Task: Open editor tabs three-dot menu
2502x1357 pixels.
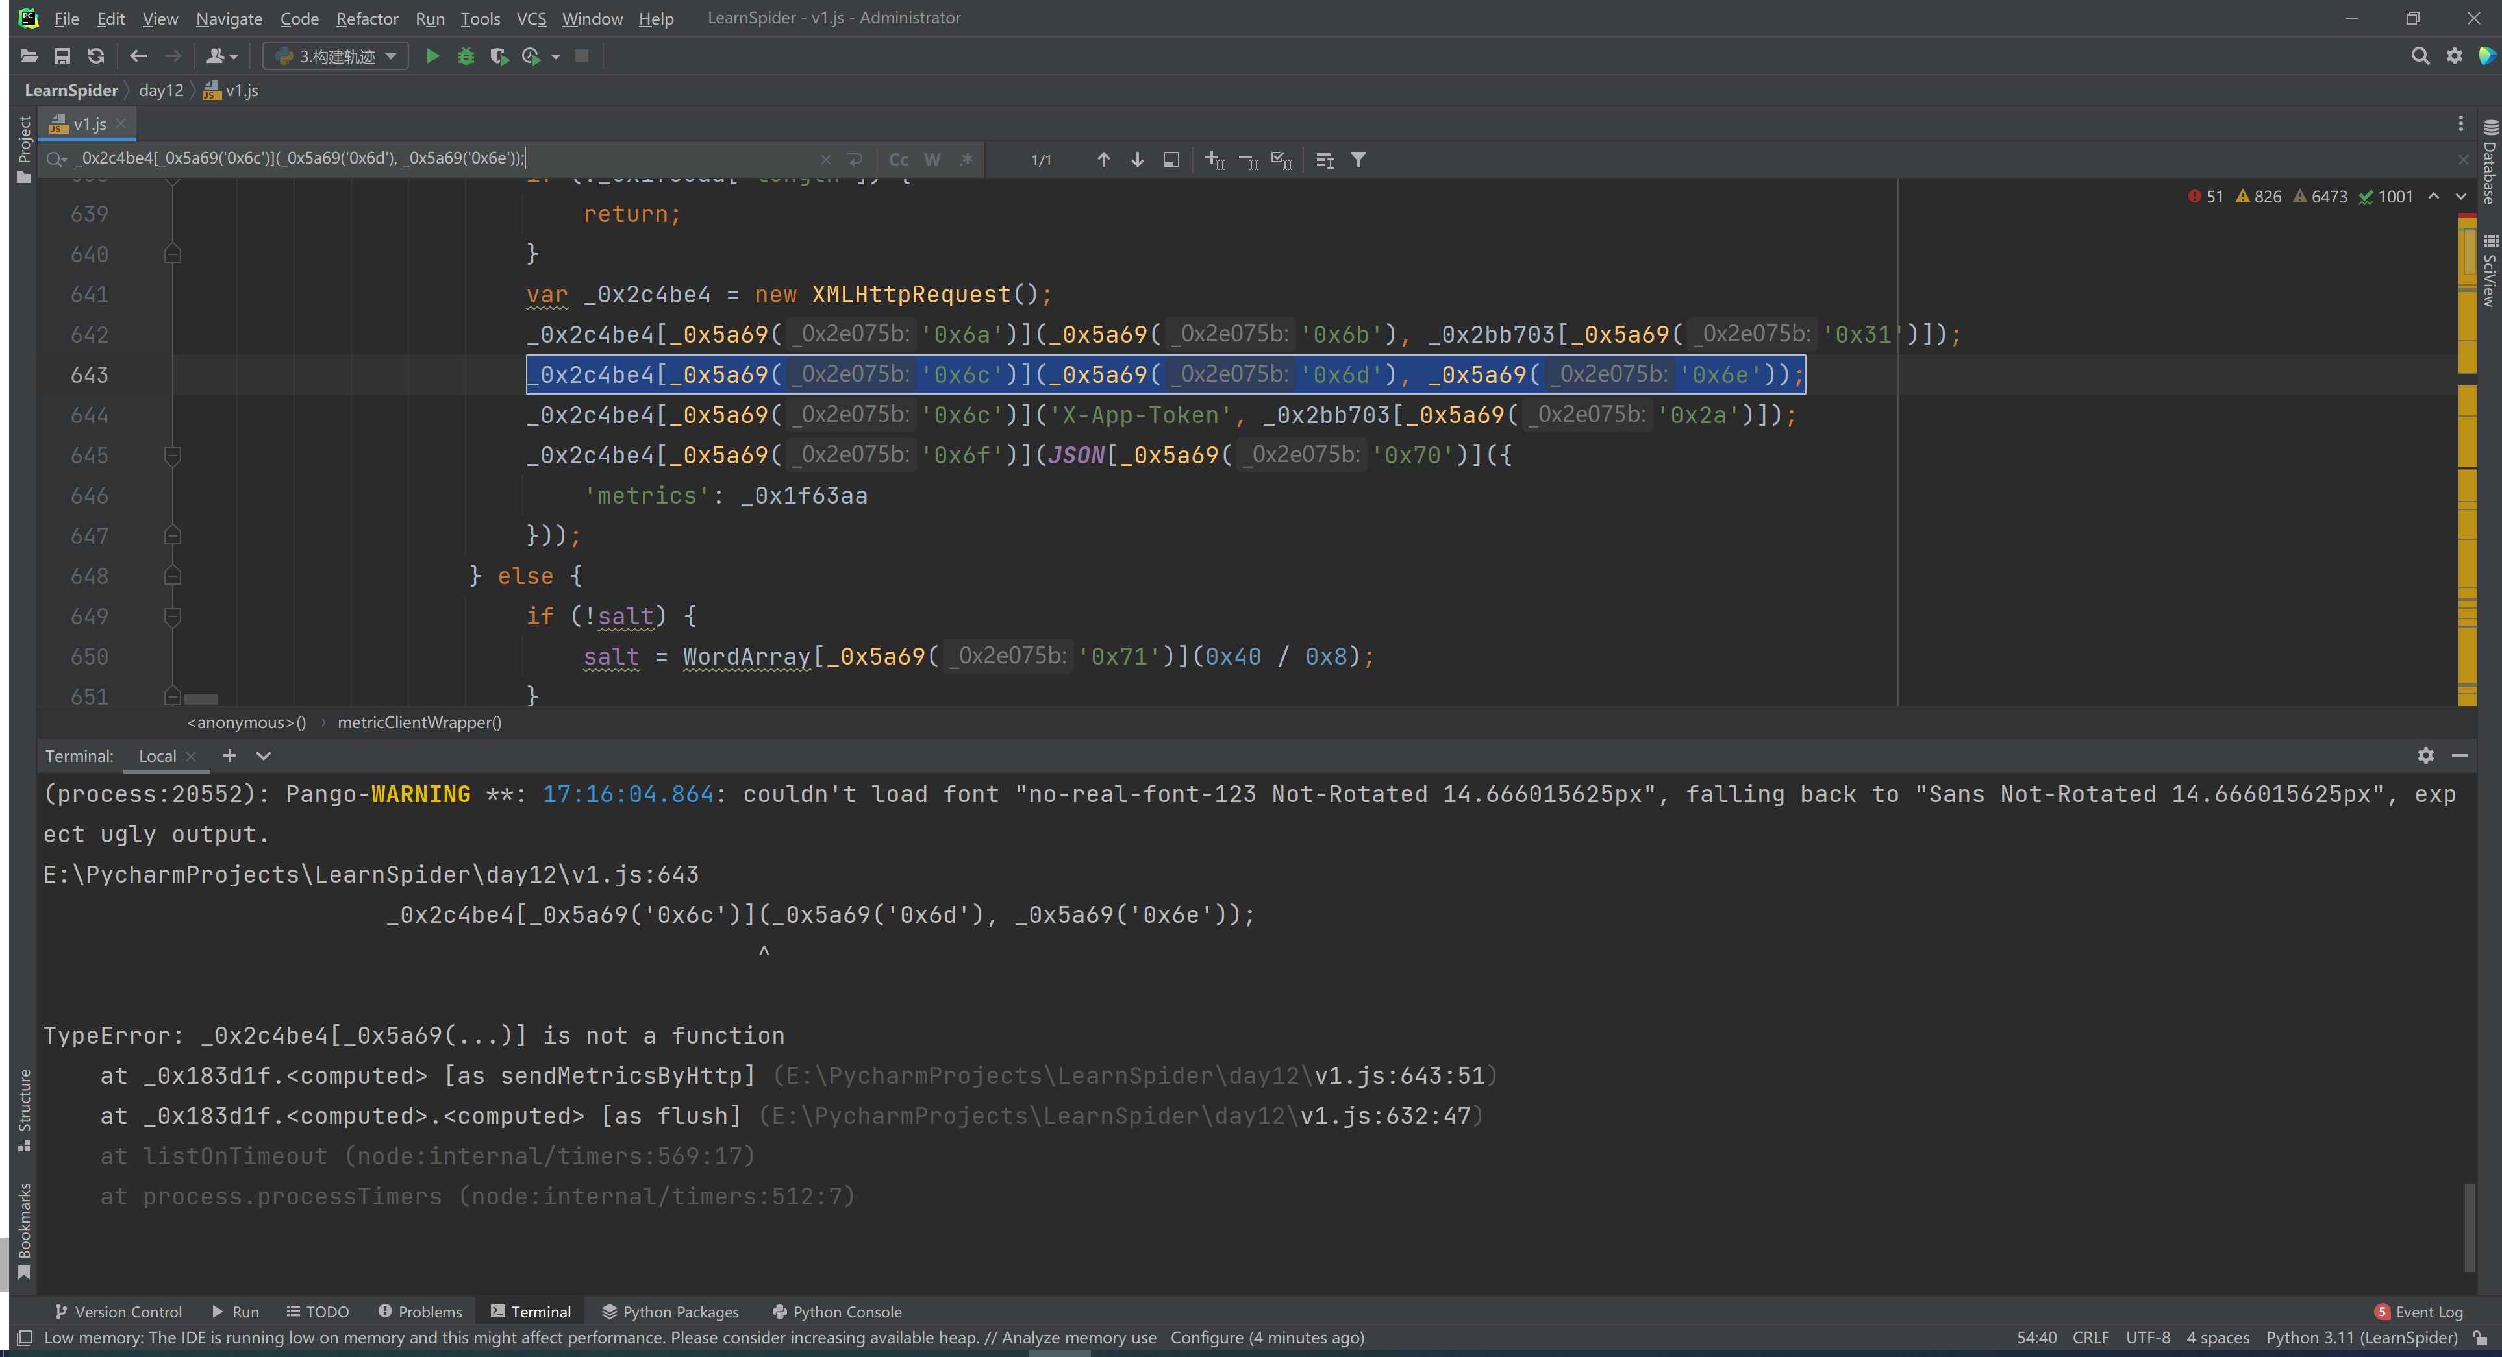Action: [x=2460, y=123]
